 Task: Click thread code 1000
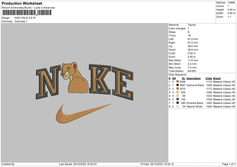[x=209, y=103]
